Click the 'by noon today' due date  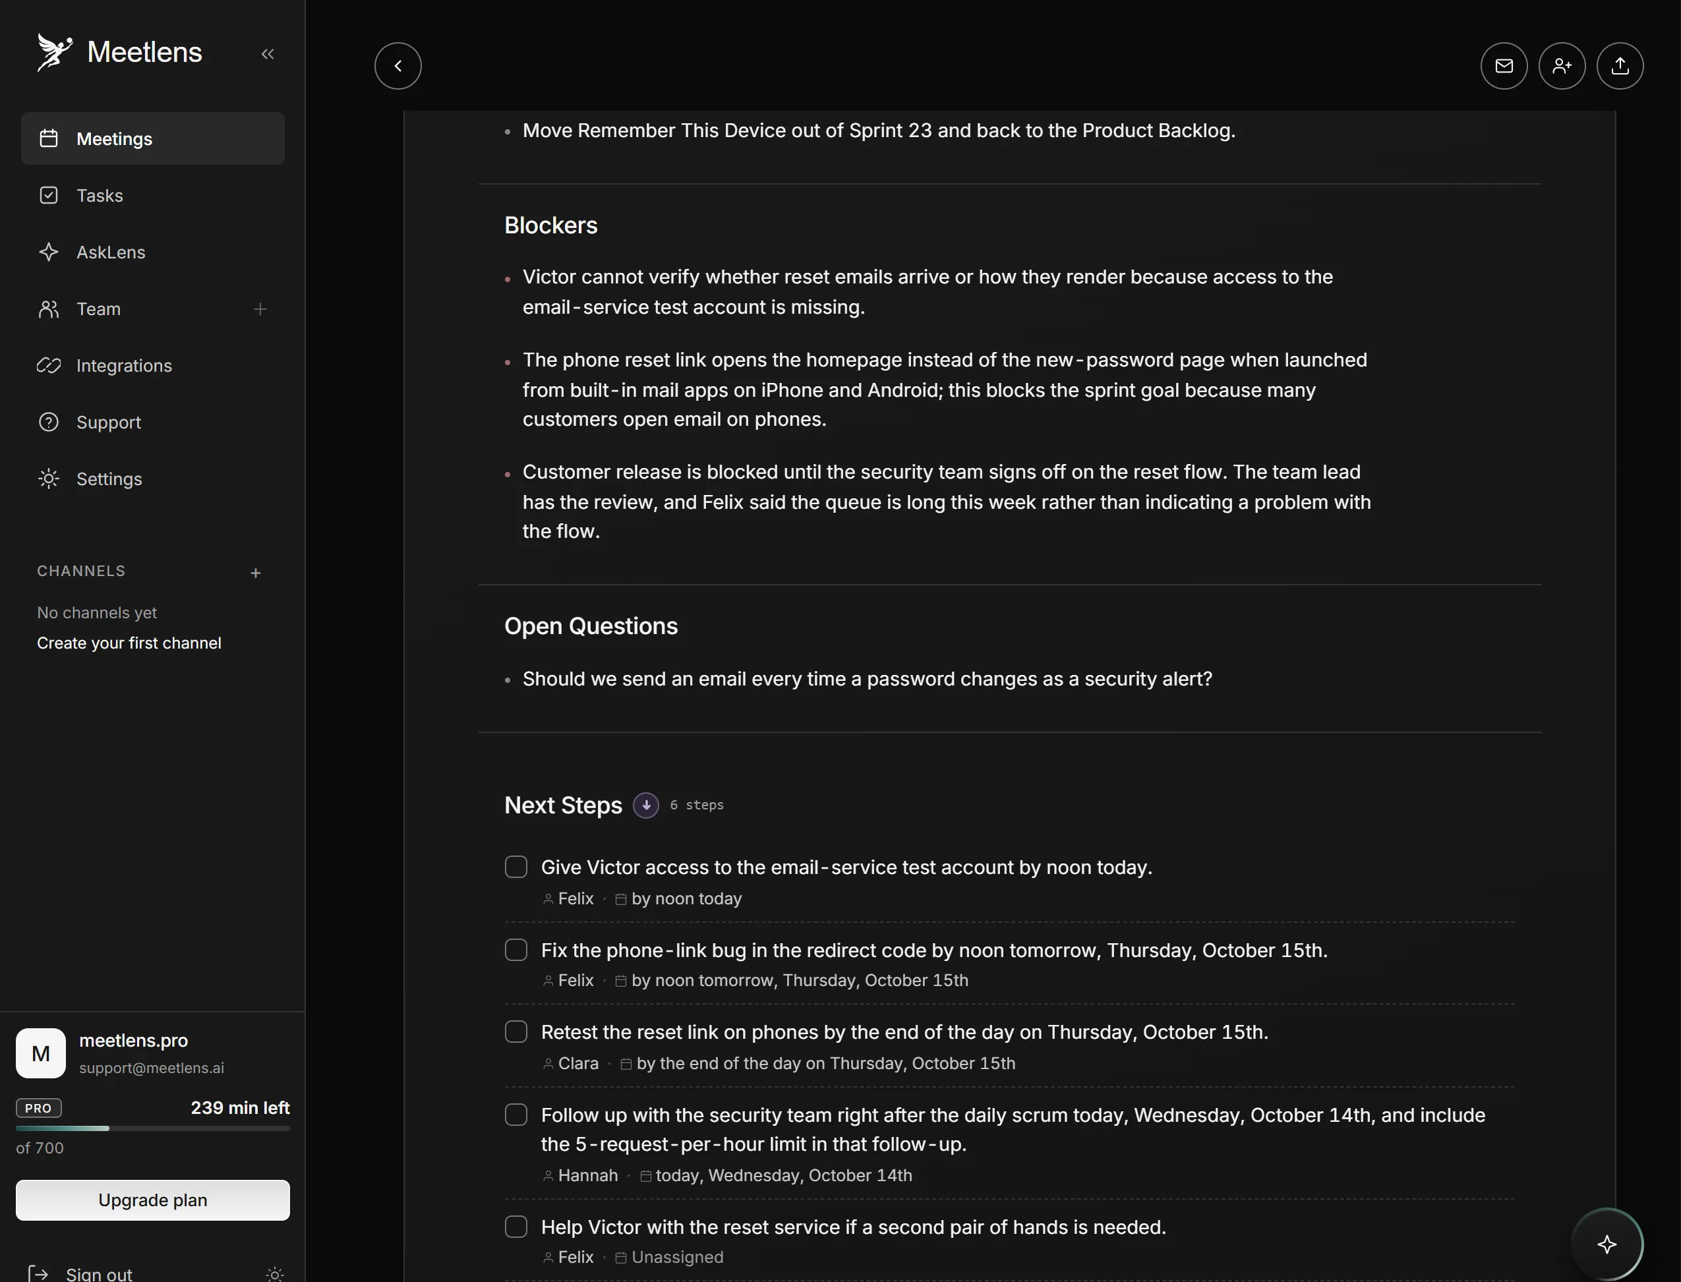(686, 899)
